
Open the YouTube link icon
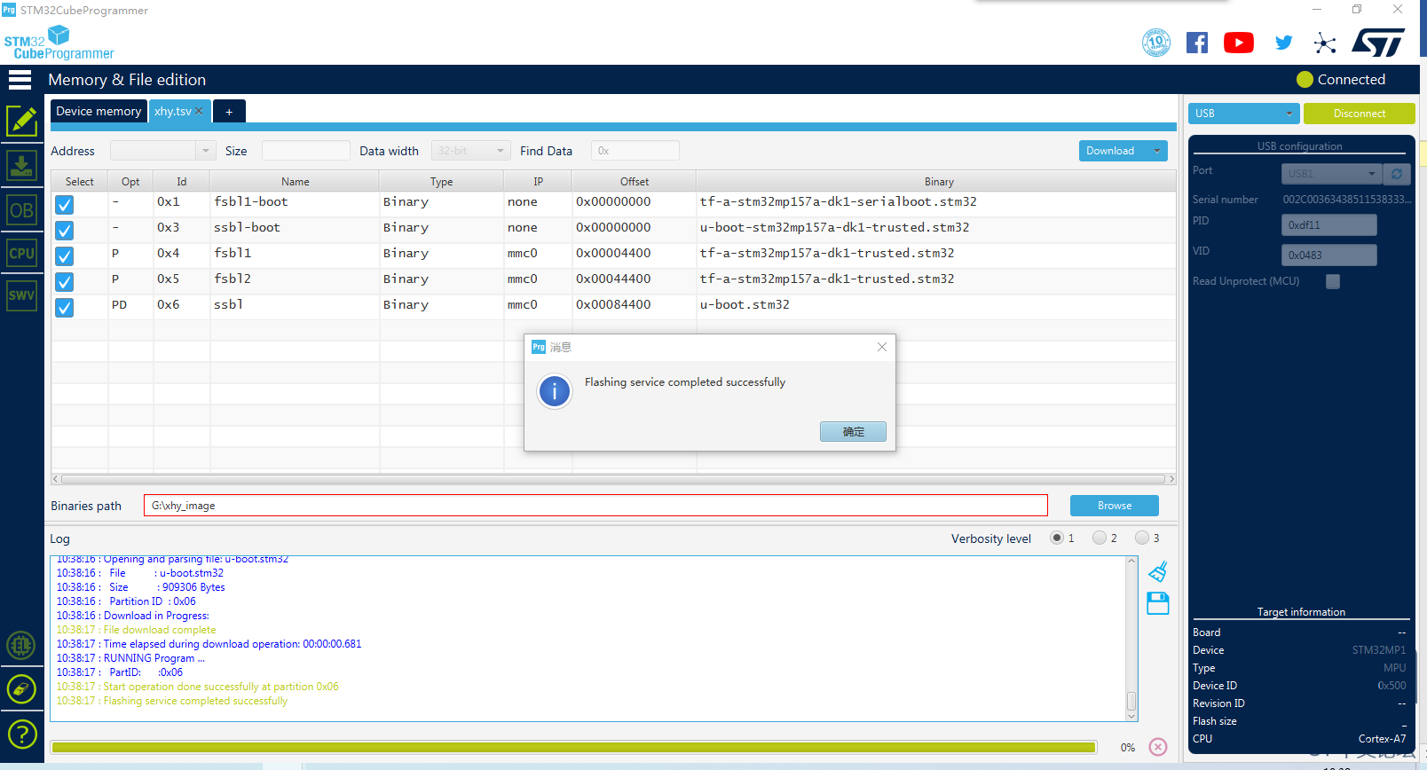(x=1239, y=43)
